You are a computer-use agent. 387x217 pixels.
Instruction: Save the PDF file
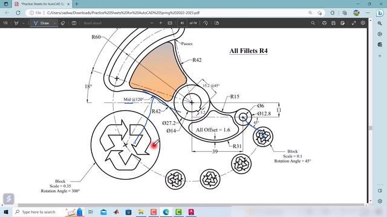[x=333, y=23]
